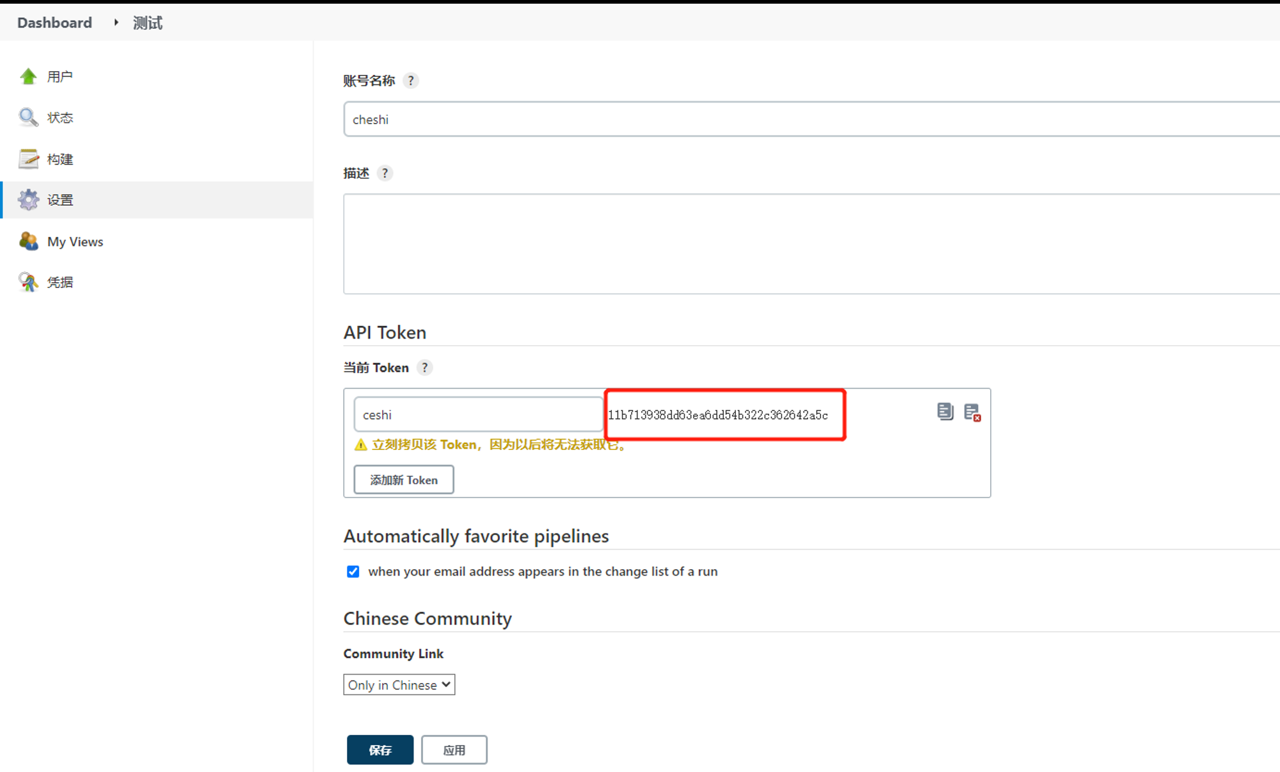Screen dimensions: 1280x772
Task: Click the notepad 构建 icon
Action: coord(28,159)
